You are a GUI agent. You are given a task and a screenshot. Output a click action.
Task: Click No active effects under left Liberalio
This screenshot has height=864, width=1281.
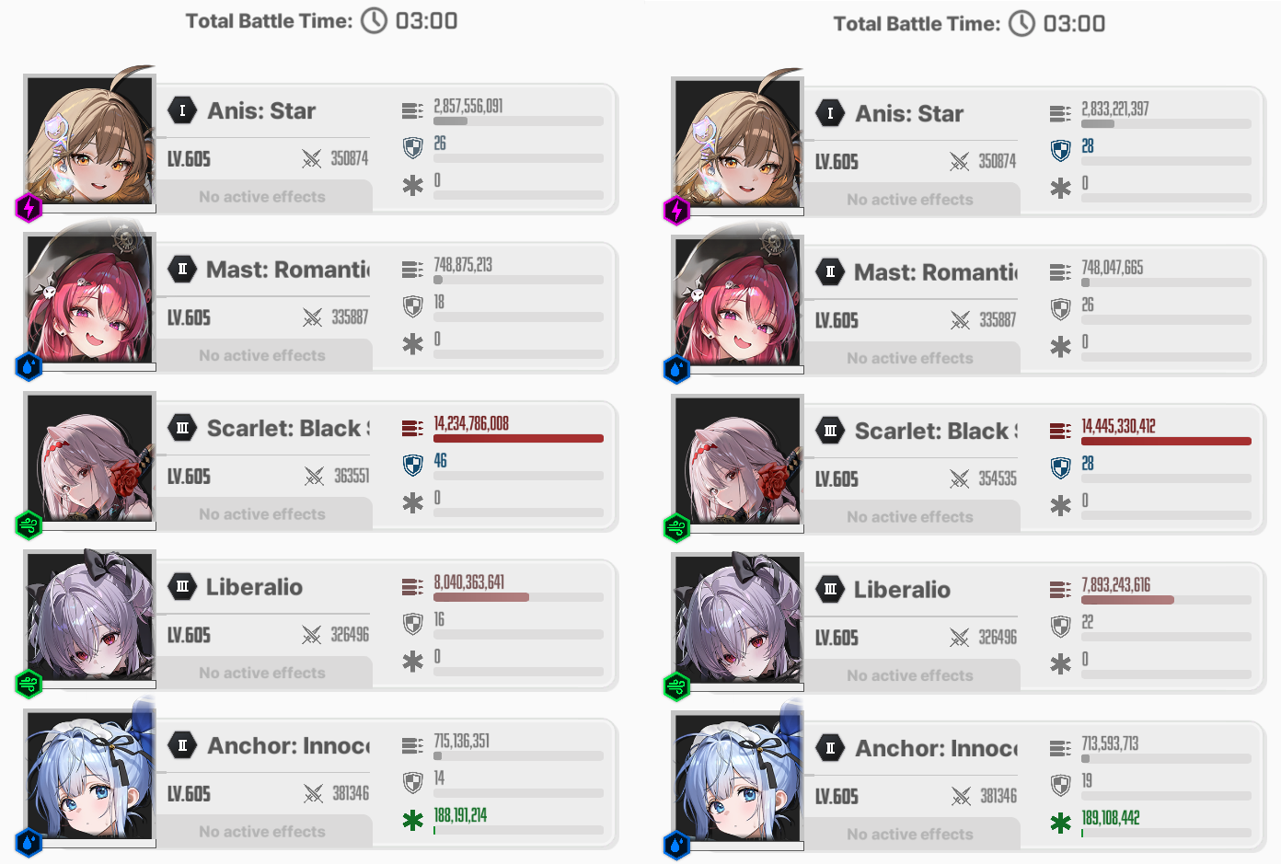[x=262, y=673]
